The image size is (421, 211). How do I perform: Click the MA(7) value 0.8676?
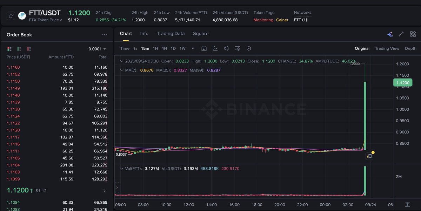tap(147, 70)
